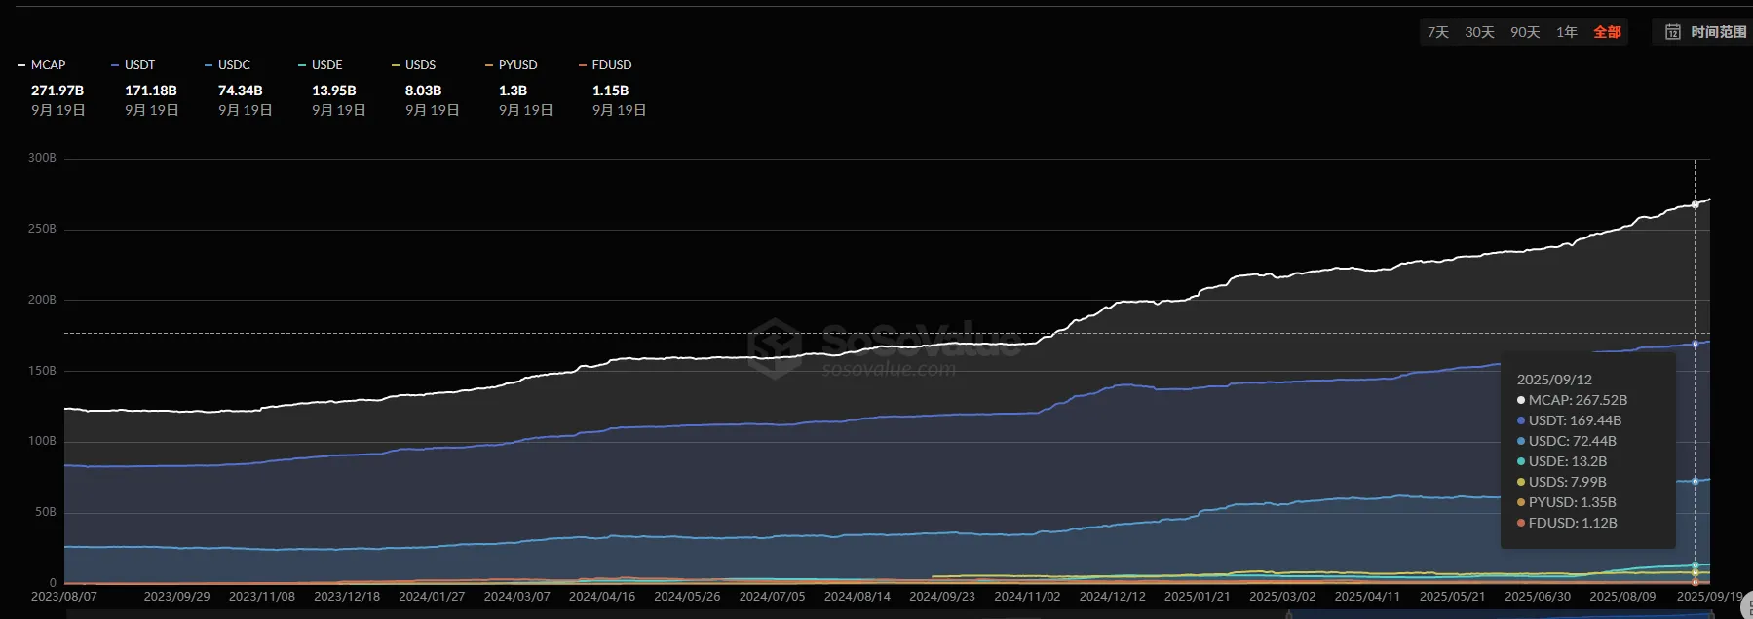Select the 30天 time range tab

1479,32
